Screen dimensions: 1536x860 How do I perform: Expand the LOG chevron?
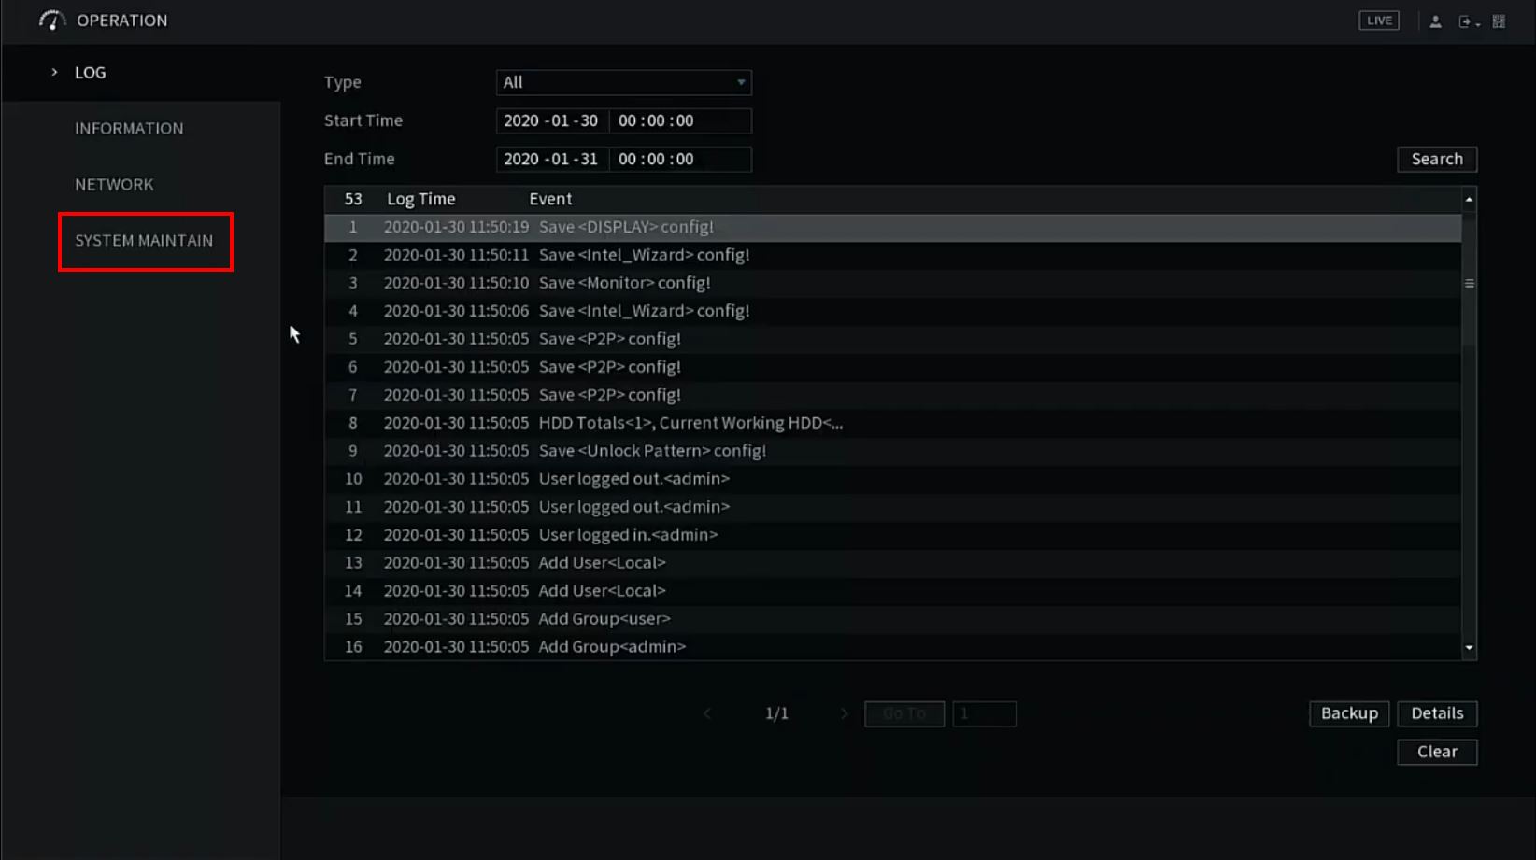point(54,72)
